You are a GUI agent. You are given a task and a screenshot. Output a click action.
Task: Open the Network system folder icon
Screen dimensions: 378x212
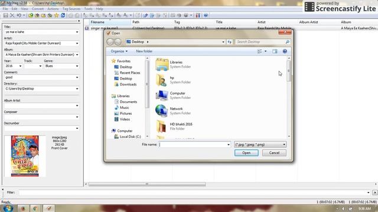(162, 111)
